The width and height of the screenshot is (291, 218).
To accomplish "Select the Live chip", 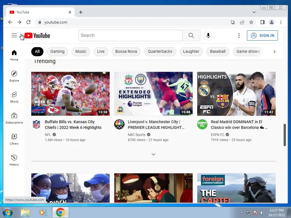I will [101, 52].
